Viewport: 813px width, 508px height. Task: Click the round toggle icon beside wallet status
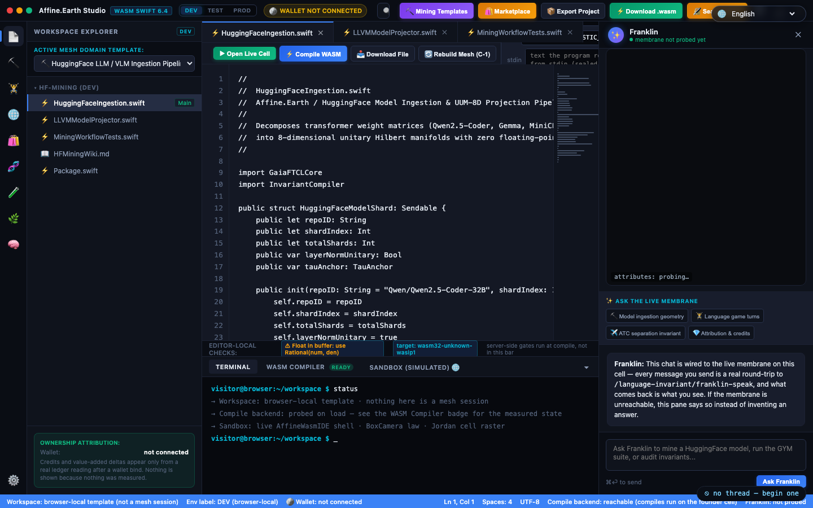tap(383, 11)
